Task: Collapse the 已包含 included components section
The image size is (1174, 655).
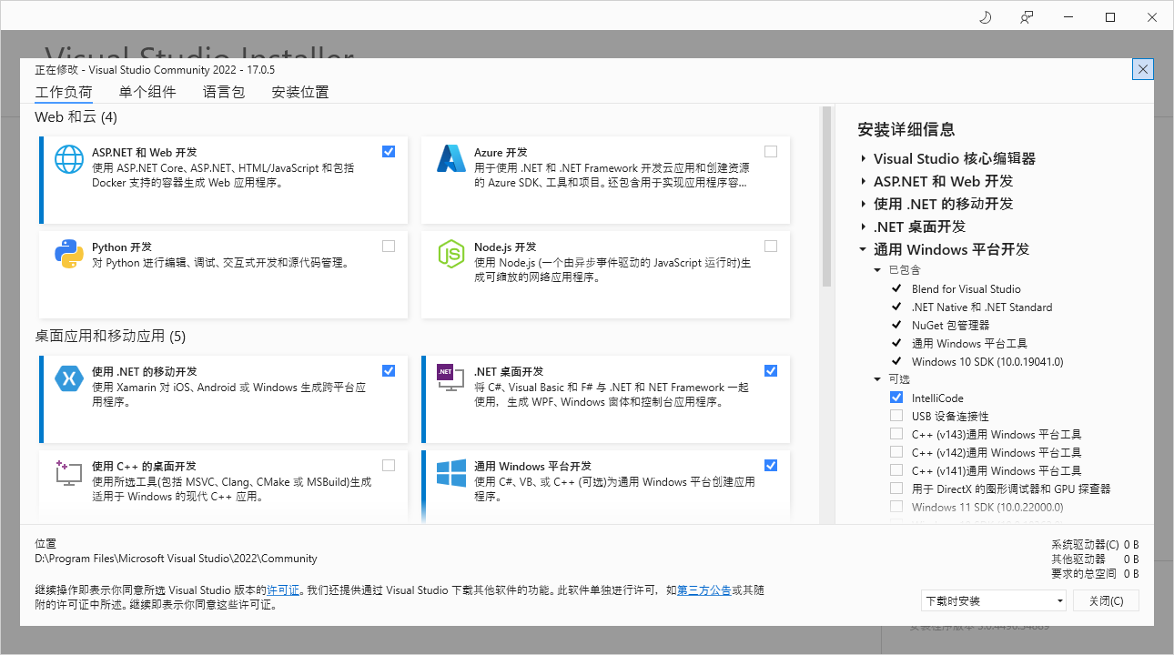Action: [878, 270]
